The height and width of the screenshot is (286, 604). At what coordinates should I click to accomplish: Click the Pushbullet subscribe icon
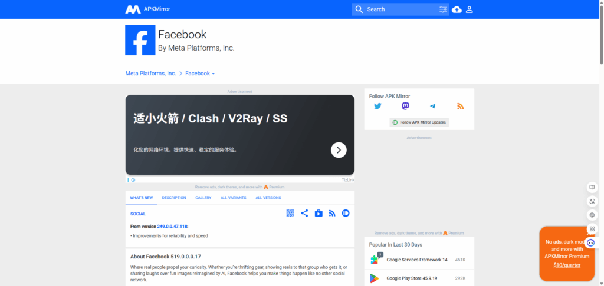[346, 213]
